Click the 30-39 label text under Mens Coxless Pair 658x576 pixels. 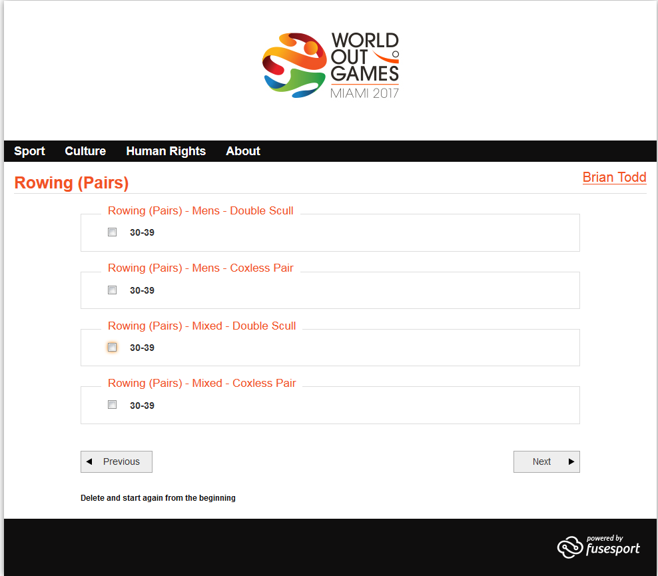point(142,290)
